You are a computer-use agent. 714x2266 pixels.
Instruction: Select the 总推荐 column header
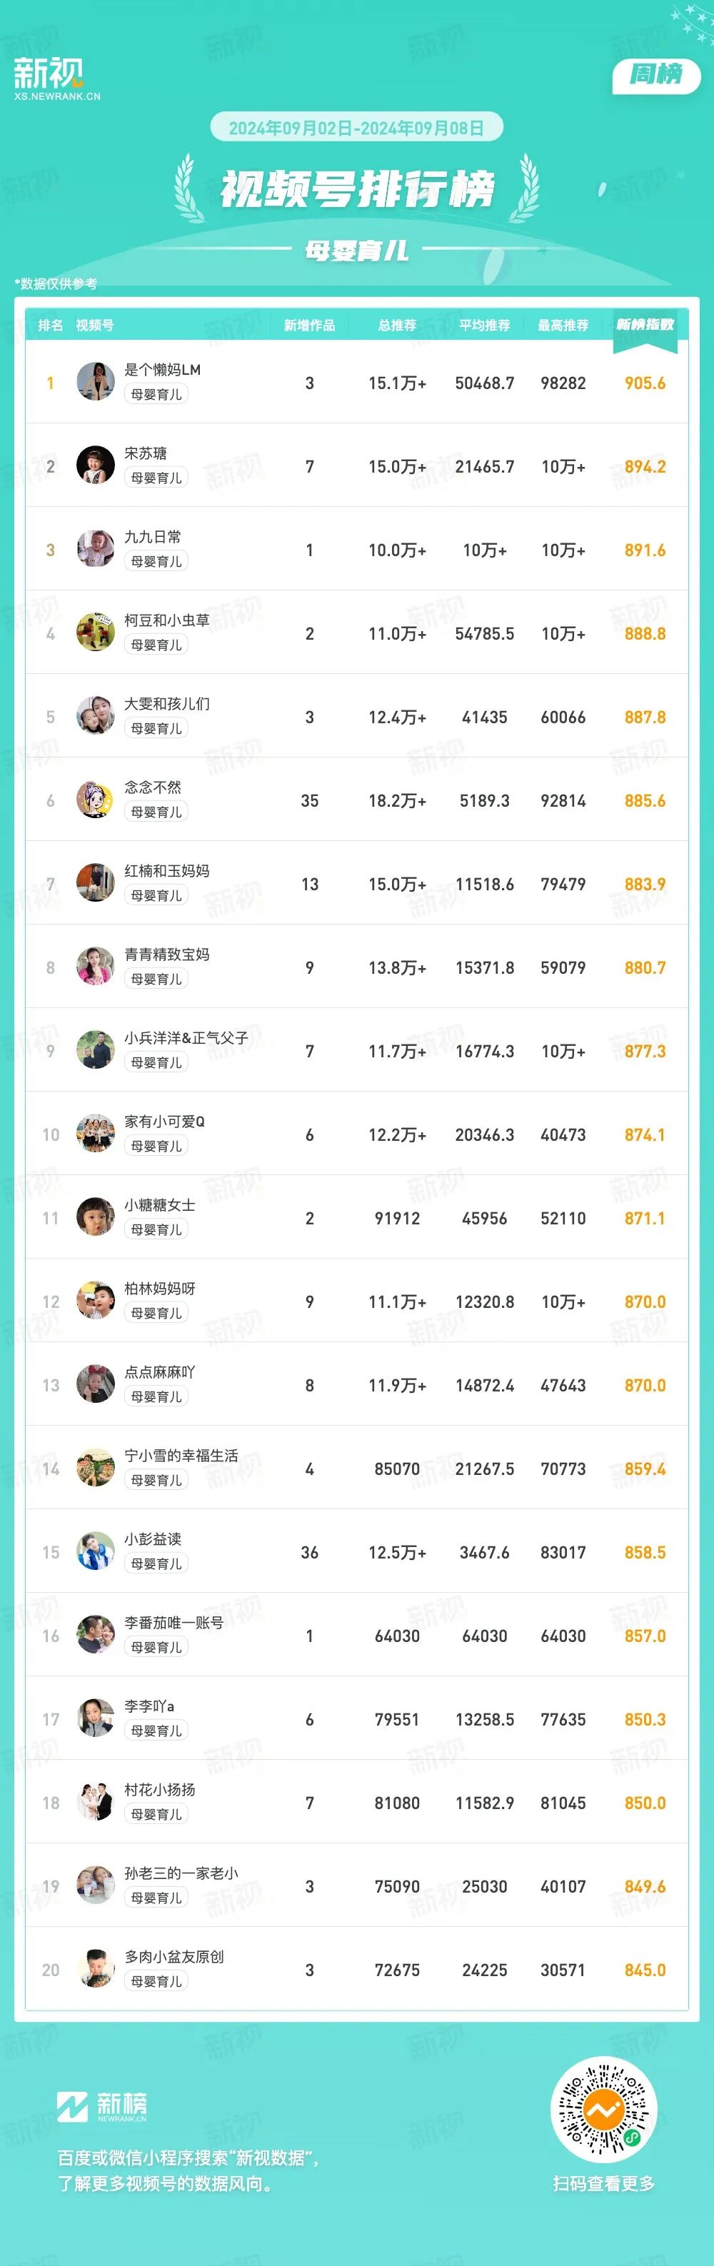click(x=398, y=326)
